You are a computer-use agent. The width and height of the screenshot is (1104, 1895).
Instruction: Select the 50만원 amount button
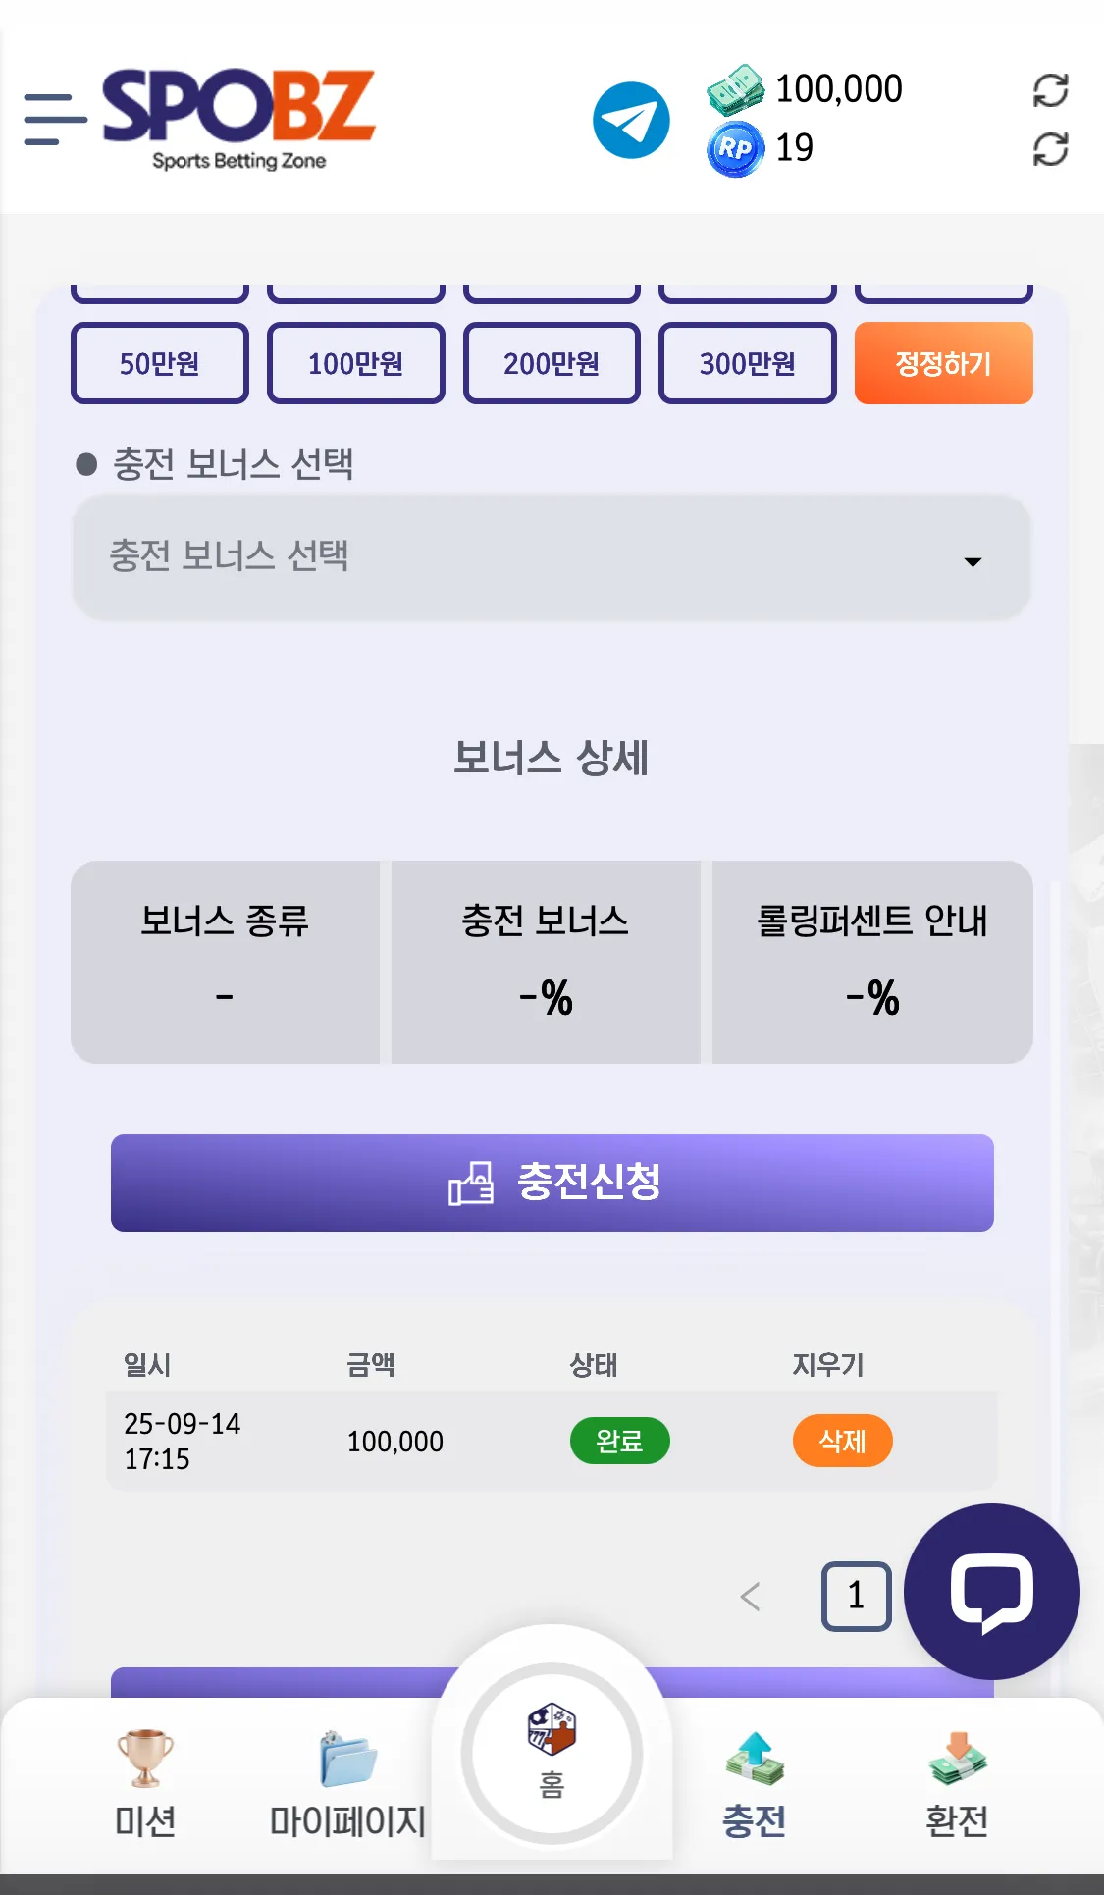160,363
